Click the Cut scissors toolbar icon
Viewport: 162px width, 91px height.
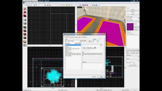[60, 5]
